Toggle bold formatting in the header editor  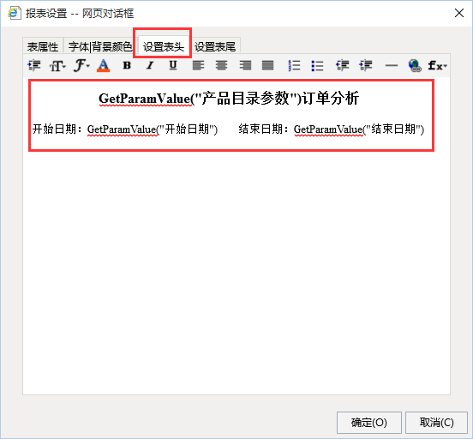coord(127,65)
